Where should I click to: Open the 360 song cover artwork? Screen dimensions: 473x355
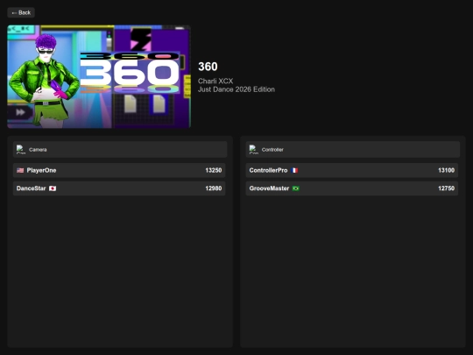coord(99,76)
